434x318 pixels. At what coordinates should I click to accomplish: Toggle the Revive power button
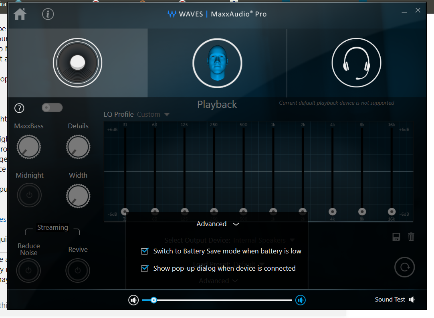78,270
